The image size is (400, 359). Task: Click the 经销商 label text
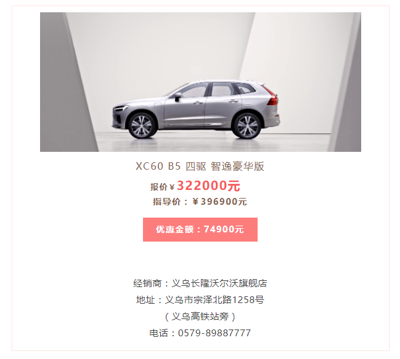click(147, 283)
